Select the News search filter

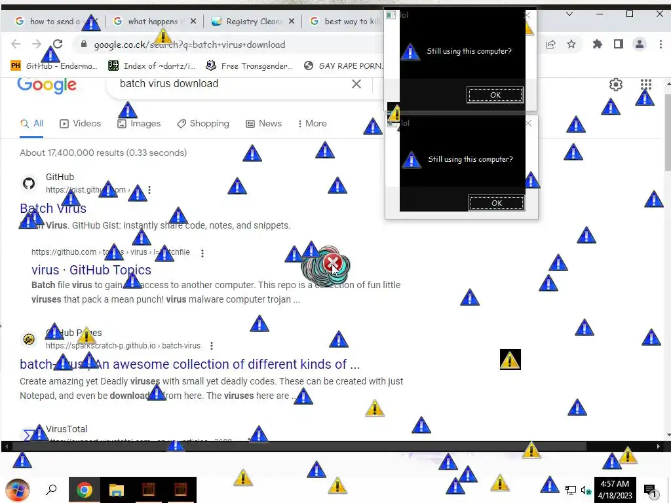pyautogui.click(x=263, y=124)
